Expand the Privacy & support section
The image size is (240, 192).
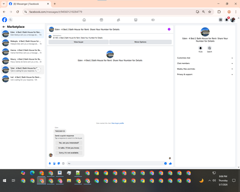pyautogui.click(x=205, y=74)
